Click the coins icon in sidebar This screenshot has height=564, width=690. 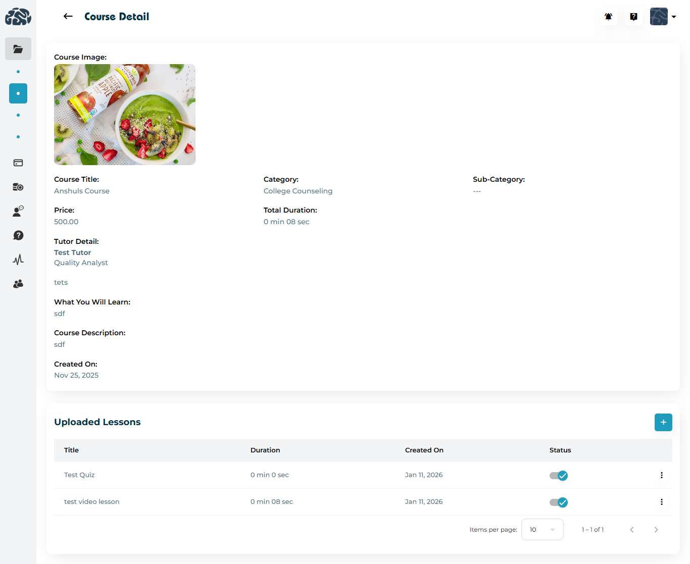(18, 187)
